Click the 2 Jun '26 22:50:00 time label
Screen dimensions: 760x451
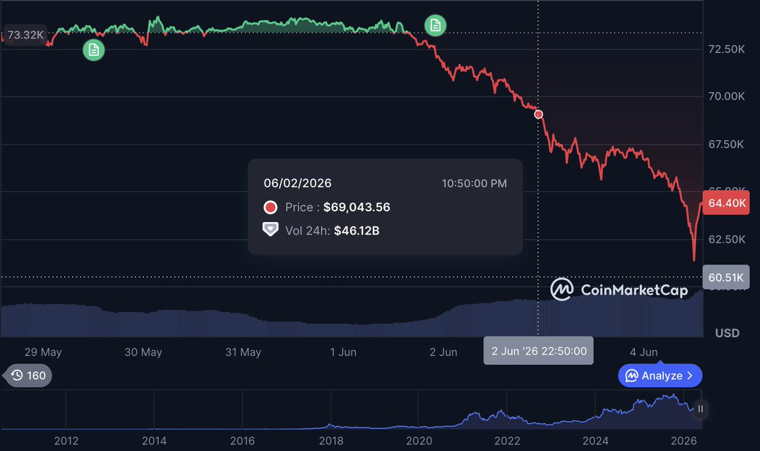[x=538, y=350]
